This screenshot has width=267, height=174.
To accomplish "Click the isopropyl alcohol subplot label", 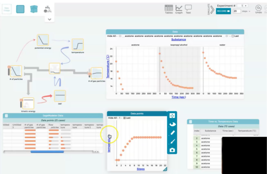I will 179,45.
